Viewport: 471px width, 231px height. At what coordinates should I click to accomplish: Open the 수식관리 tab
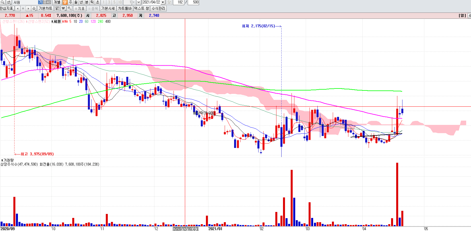point(158,9)
